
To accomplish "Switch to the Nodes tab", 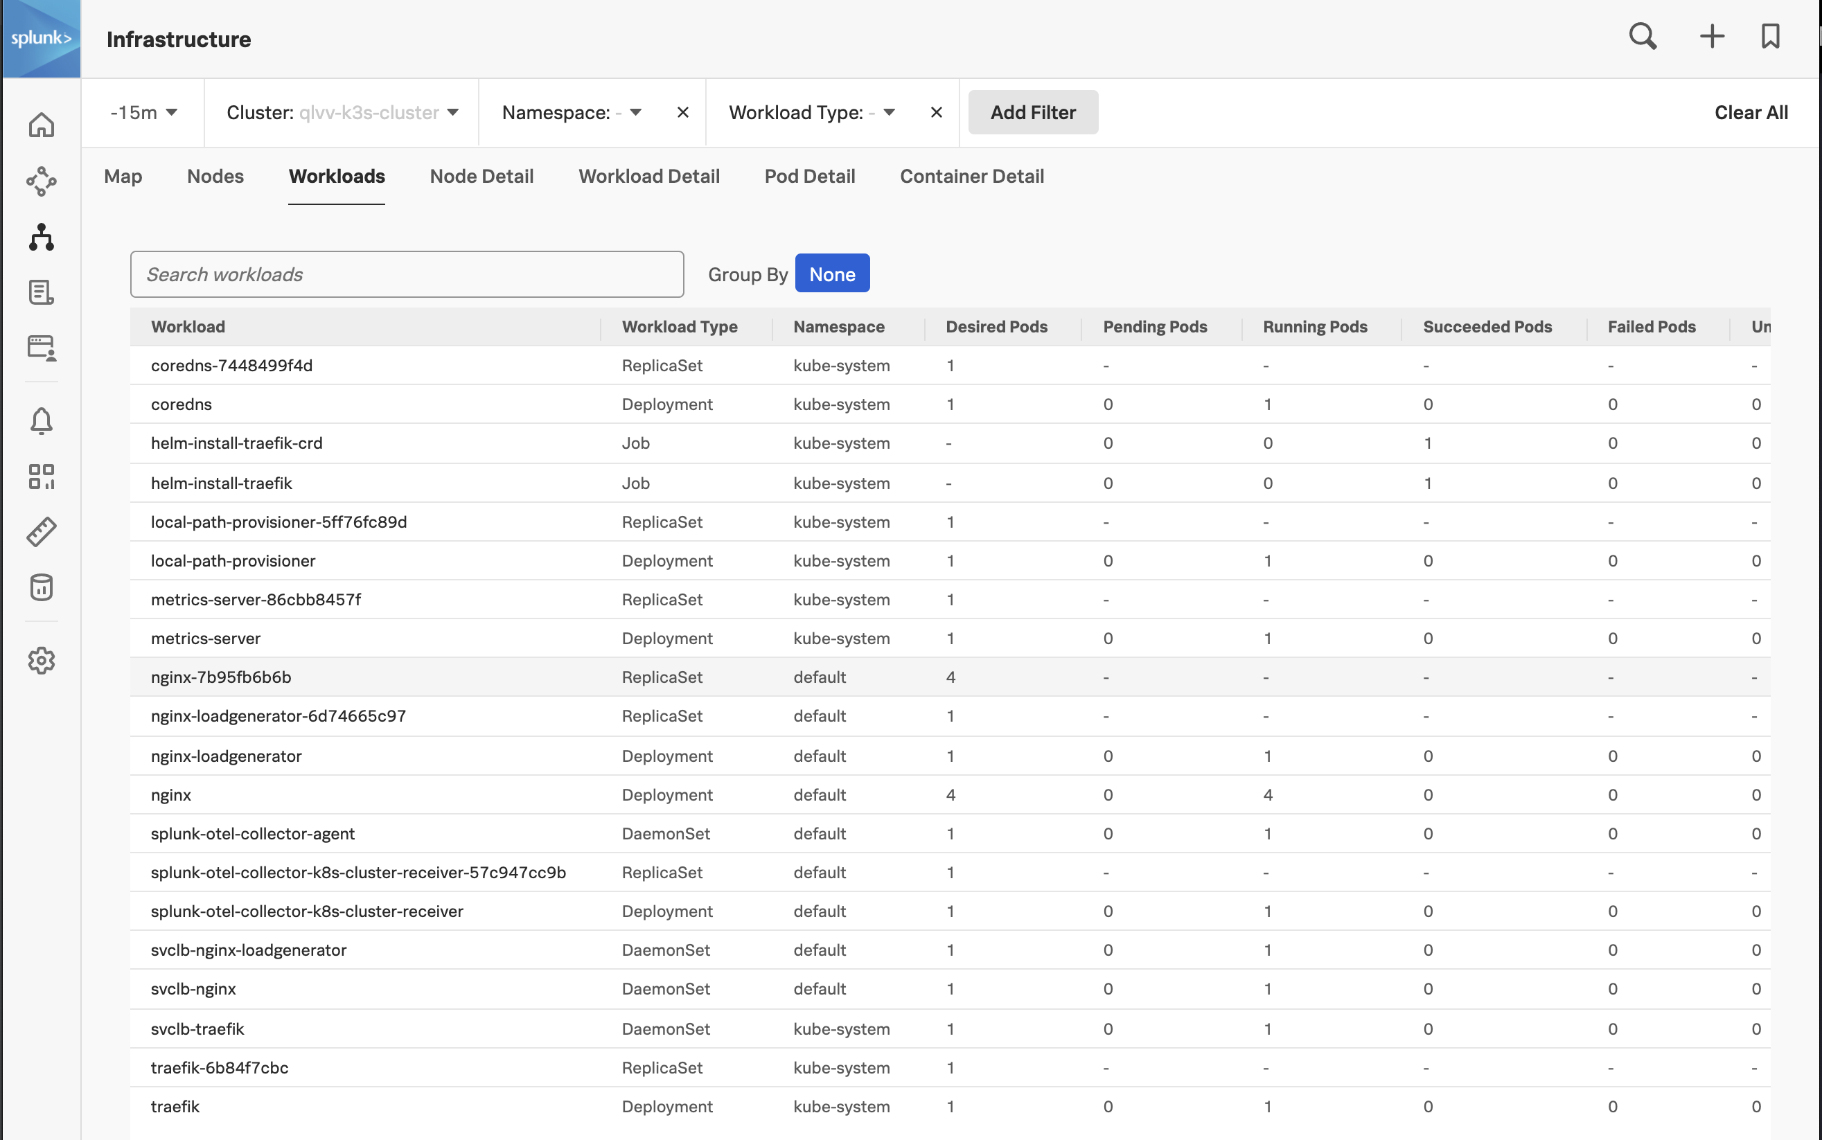I will tap(215, 176).
